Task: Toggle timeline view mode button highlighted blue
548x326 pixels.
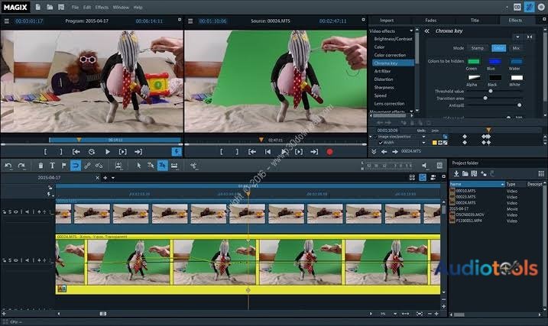Action: click(423, 178)
